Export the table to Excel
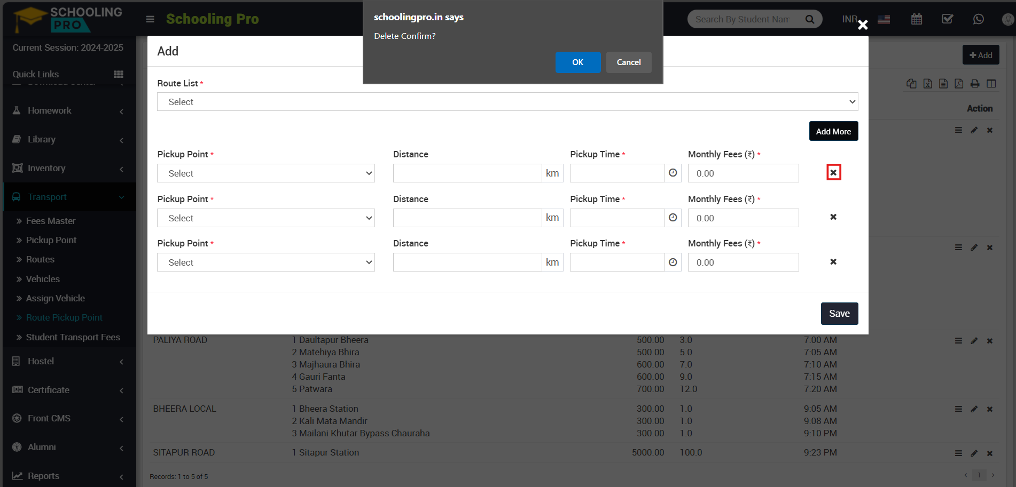This screenshot has width=1016, height=487. click(928, 84)
